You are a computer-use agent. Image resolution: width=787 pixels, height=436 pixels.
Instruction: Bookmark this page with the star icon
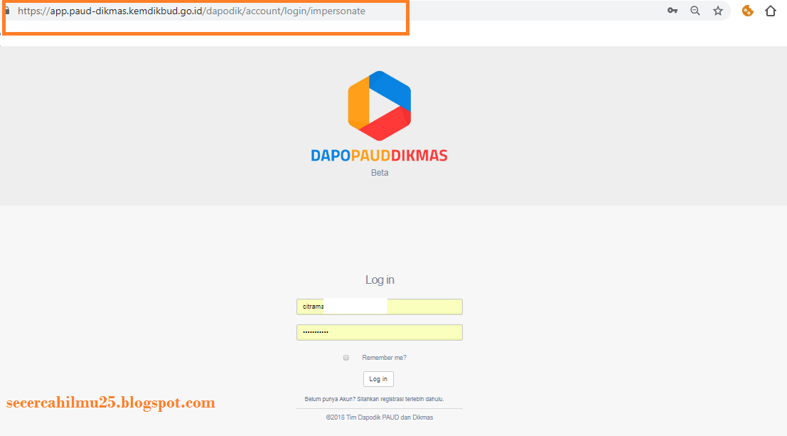[x=718, y=11]
